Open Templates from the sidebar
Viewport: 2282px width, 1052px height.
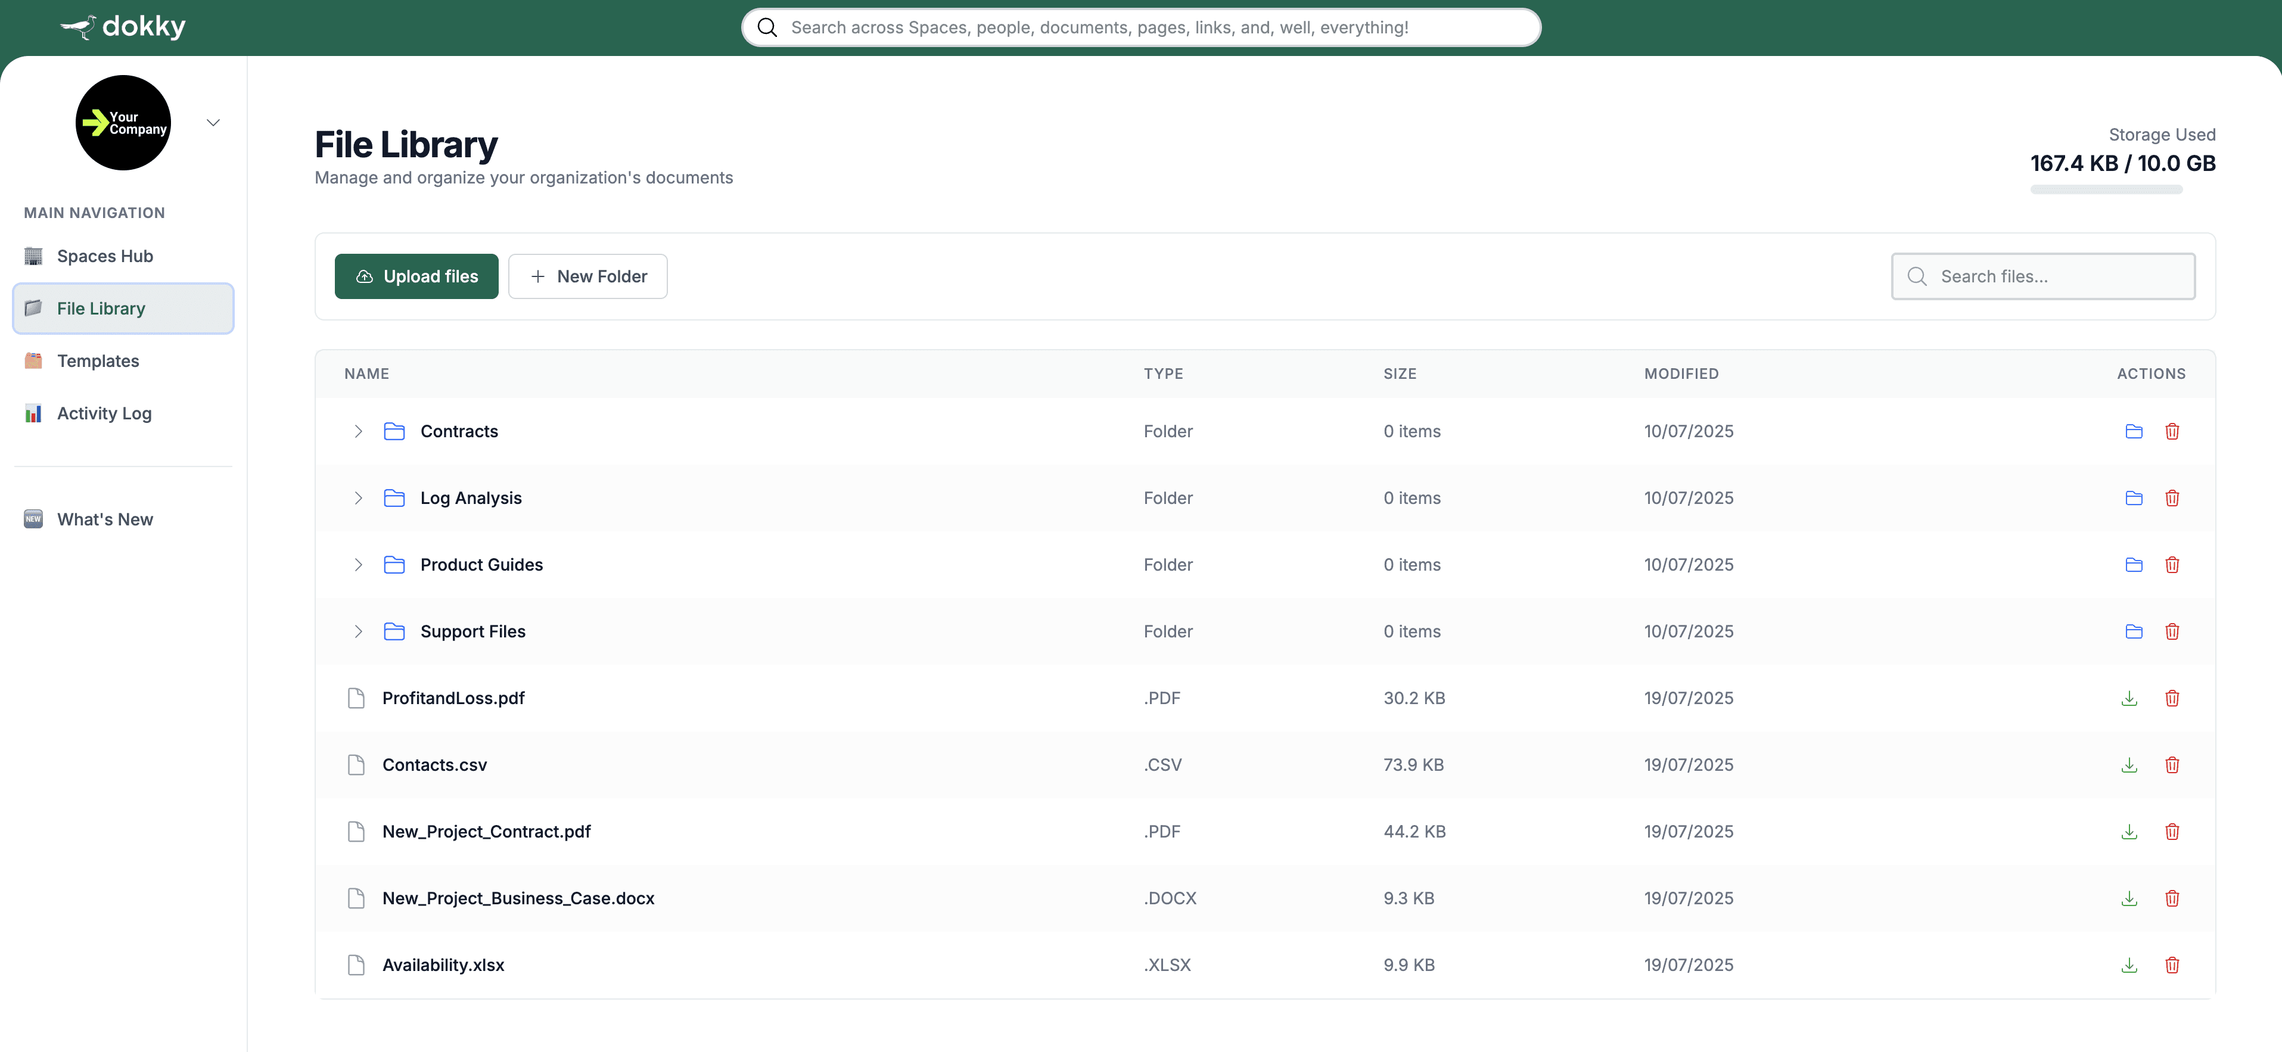click(x=98, y=362)
